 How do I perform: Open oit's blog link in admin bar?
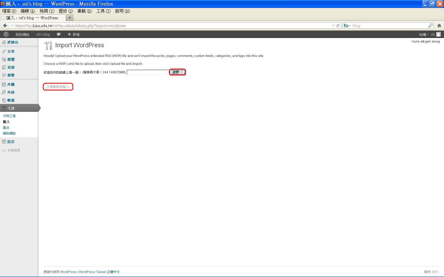pyautogui.click(x=43, y=34)
